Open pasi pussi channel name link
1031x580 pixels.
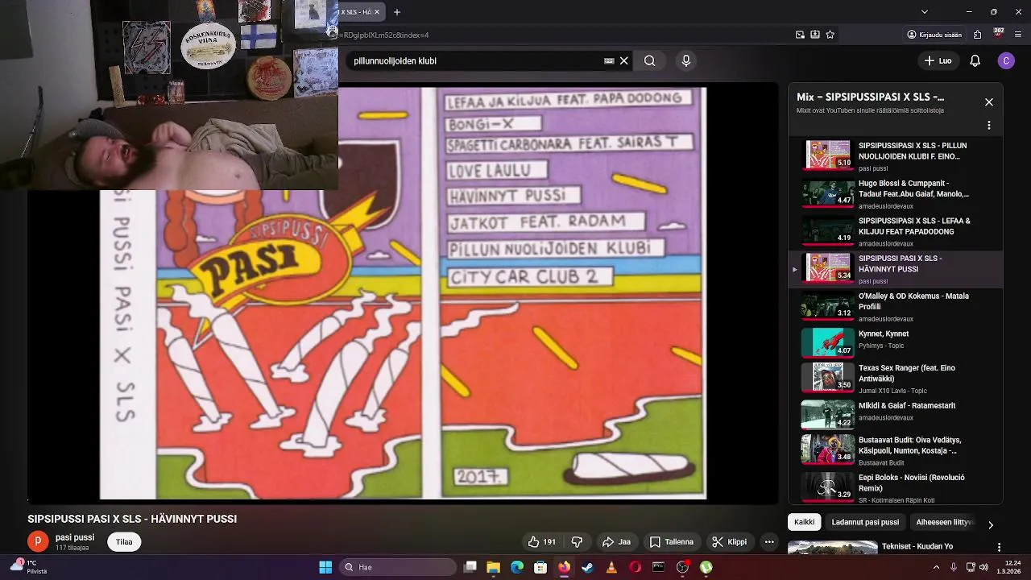[75, 537]
